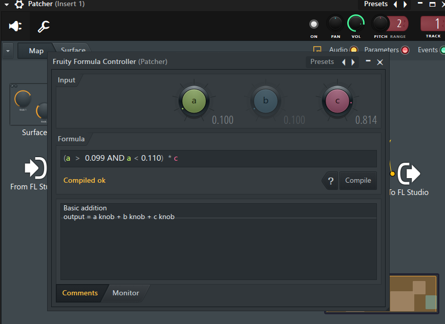445x324 pixels.
Task: Click the PAN knob
Action: click(335, 24)
